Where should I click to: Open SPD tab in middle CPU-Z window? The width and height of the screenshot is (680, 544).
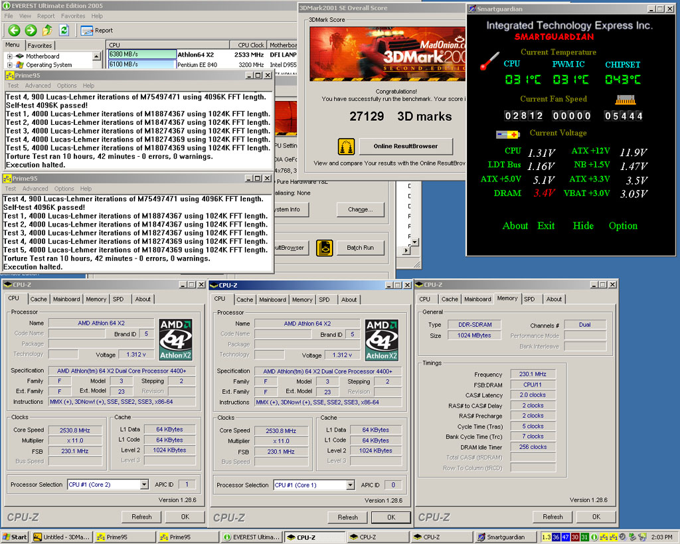(324, 300)
